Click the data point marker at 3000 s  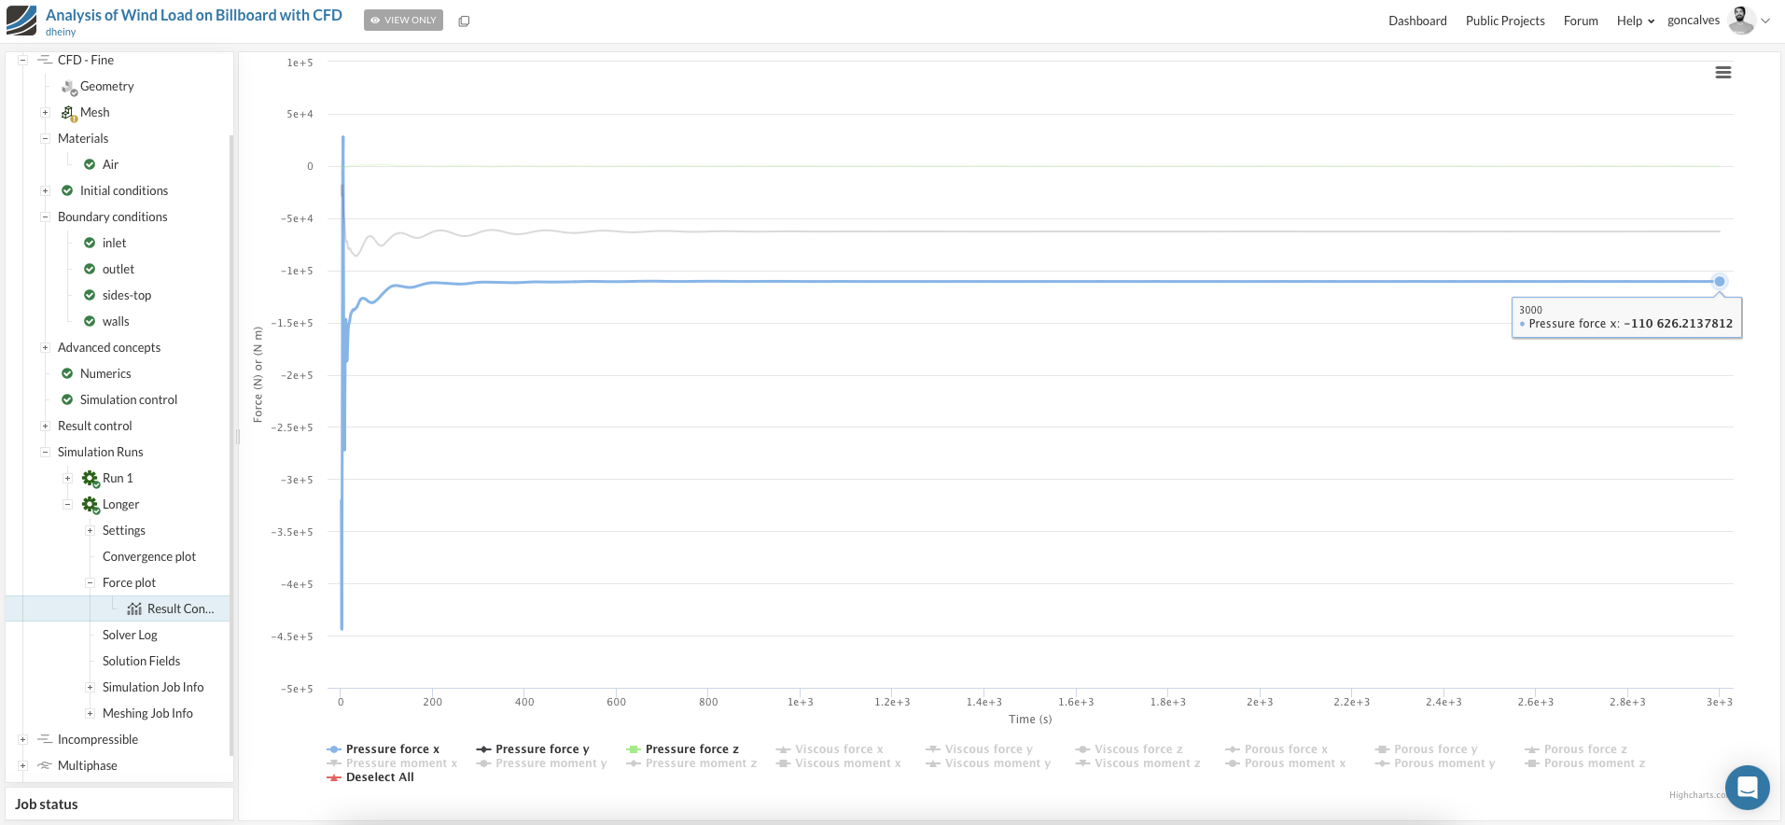[1719, 281]
